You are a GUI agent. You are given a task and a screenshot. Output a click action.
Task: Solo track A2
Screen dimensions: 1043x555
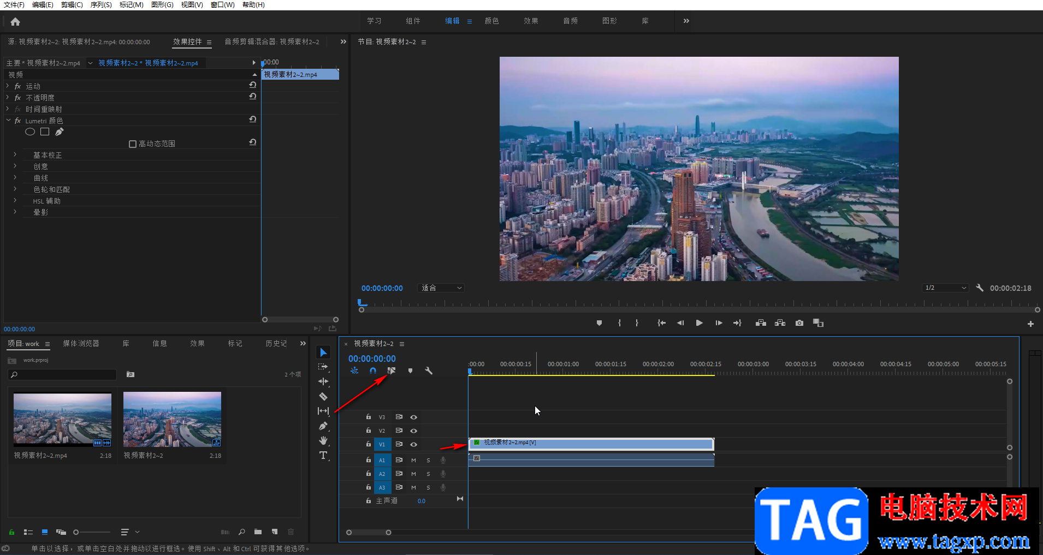click(428, 474)
